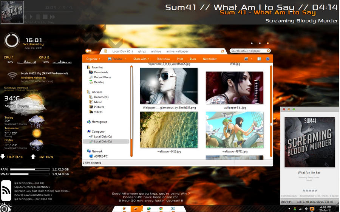The height and width of the screenshot is (212, 340).
Task: Select Wallpaper glamorous by Shellz187 thumbnail
Action: [169, 86]
